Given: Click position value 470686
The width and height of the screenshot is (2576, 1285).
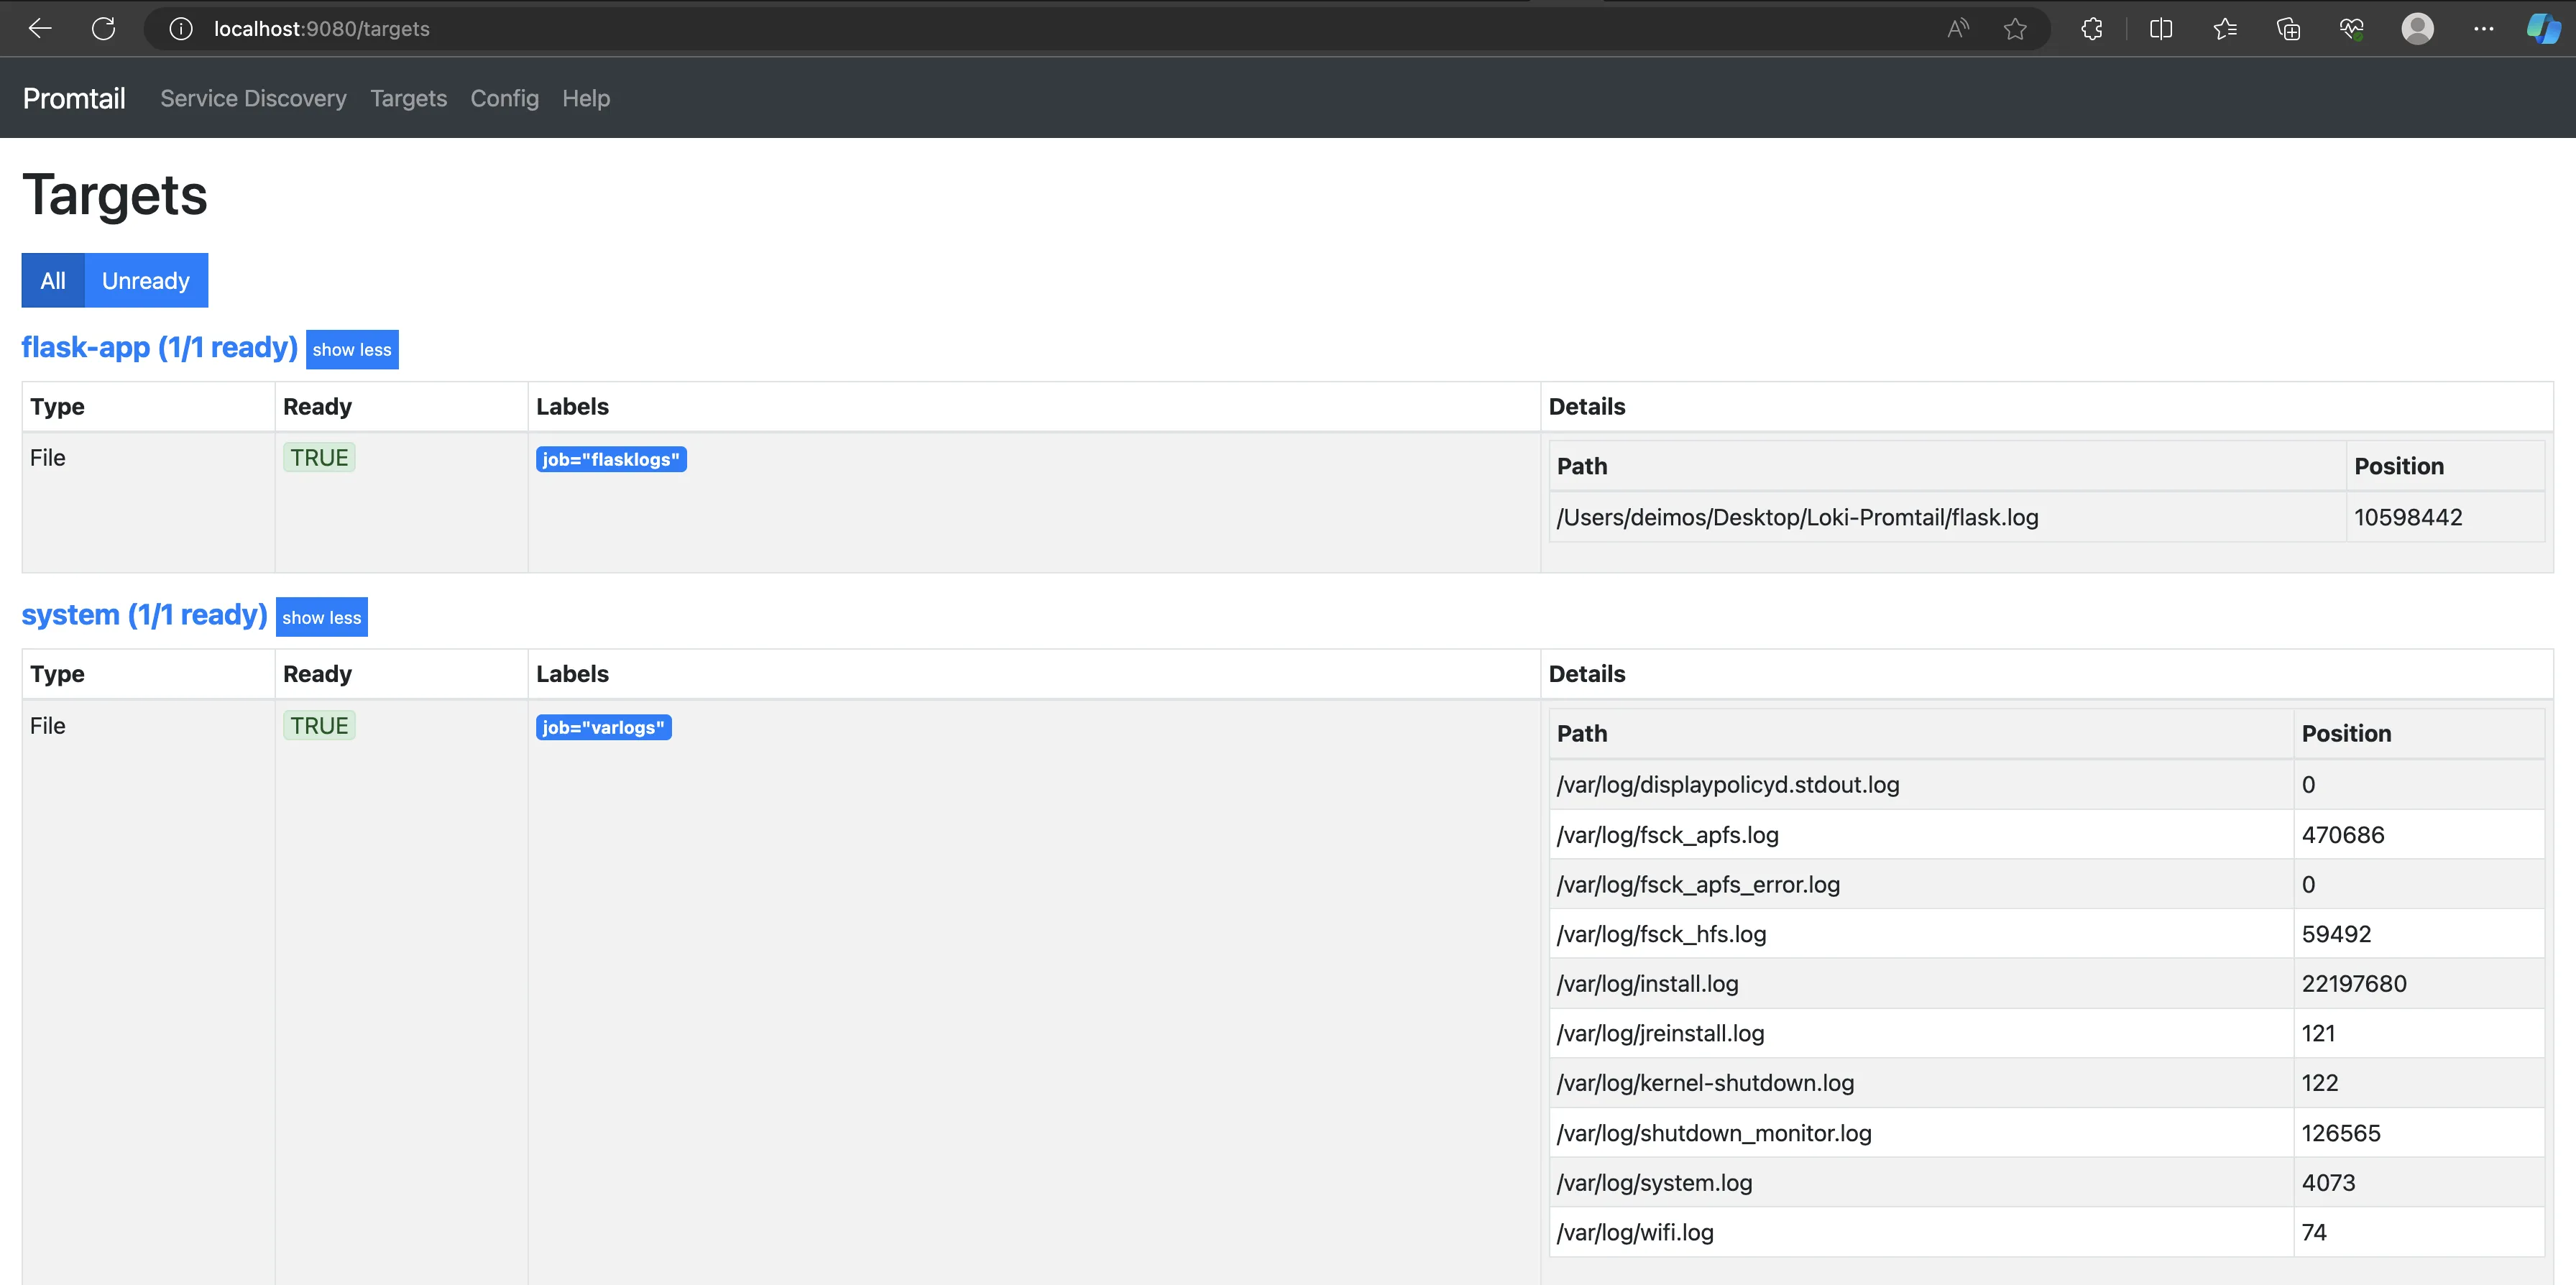Looking at the screenshot, I should [2343, 834].
